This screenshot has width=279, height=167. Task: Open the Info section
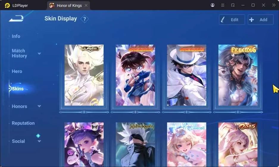tap(16, 36)
